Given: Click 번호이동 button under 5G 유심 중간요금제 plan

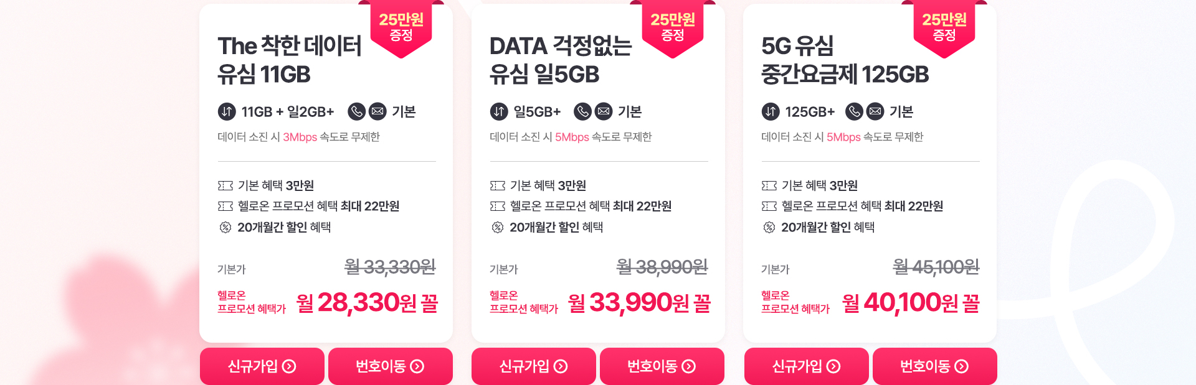Looking at the screenshot, I should tap(935, 366).
